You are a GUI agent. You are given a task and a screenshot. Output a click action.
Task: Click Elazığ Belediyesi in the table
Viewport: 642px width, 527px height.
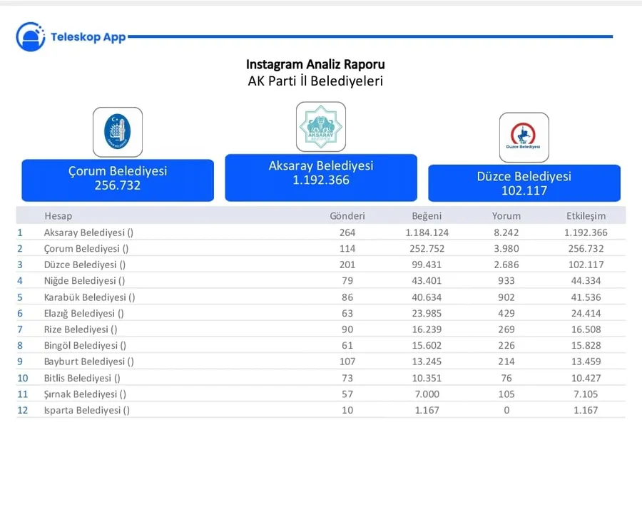pos(84,313)
